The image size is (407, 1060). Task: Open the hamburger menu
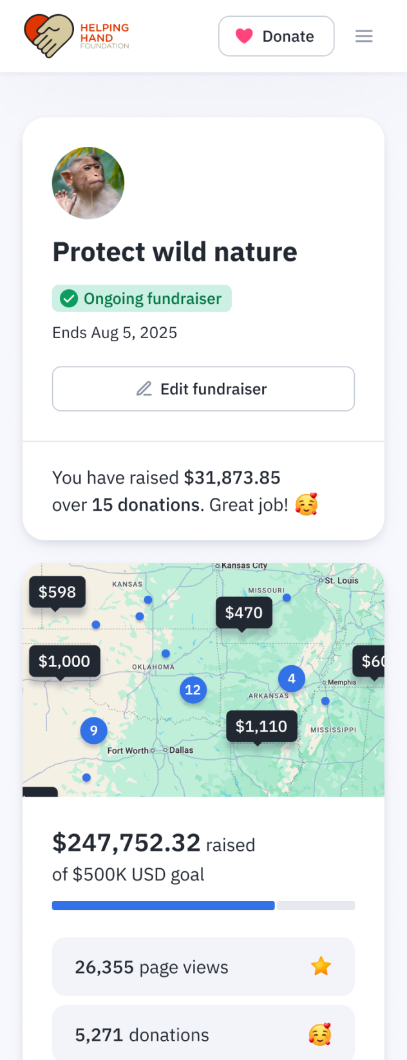click(364, 36)
